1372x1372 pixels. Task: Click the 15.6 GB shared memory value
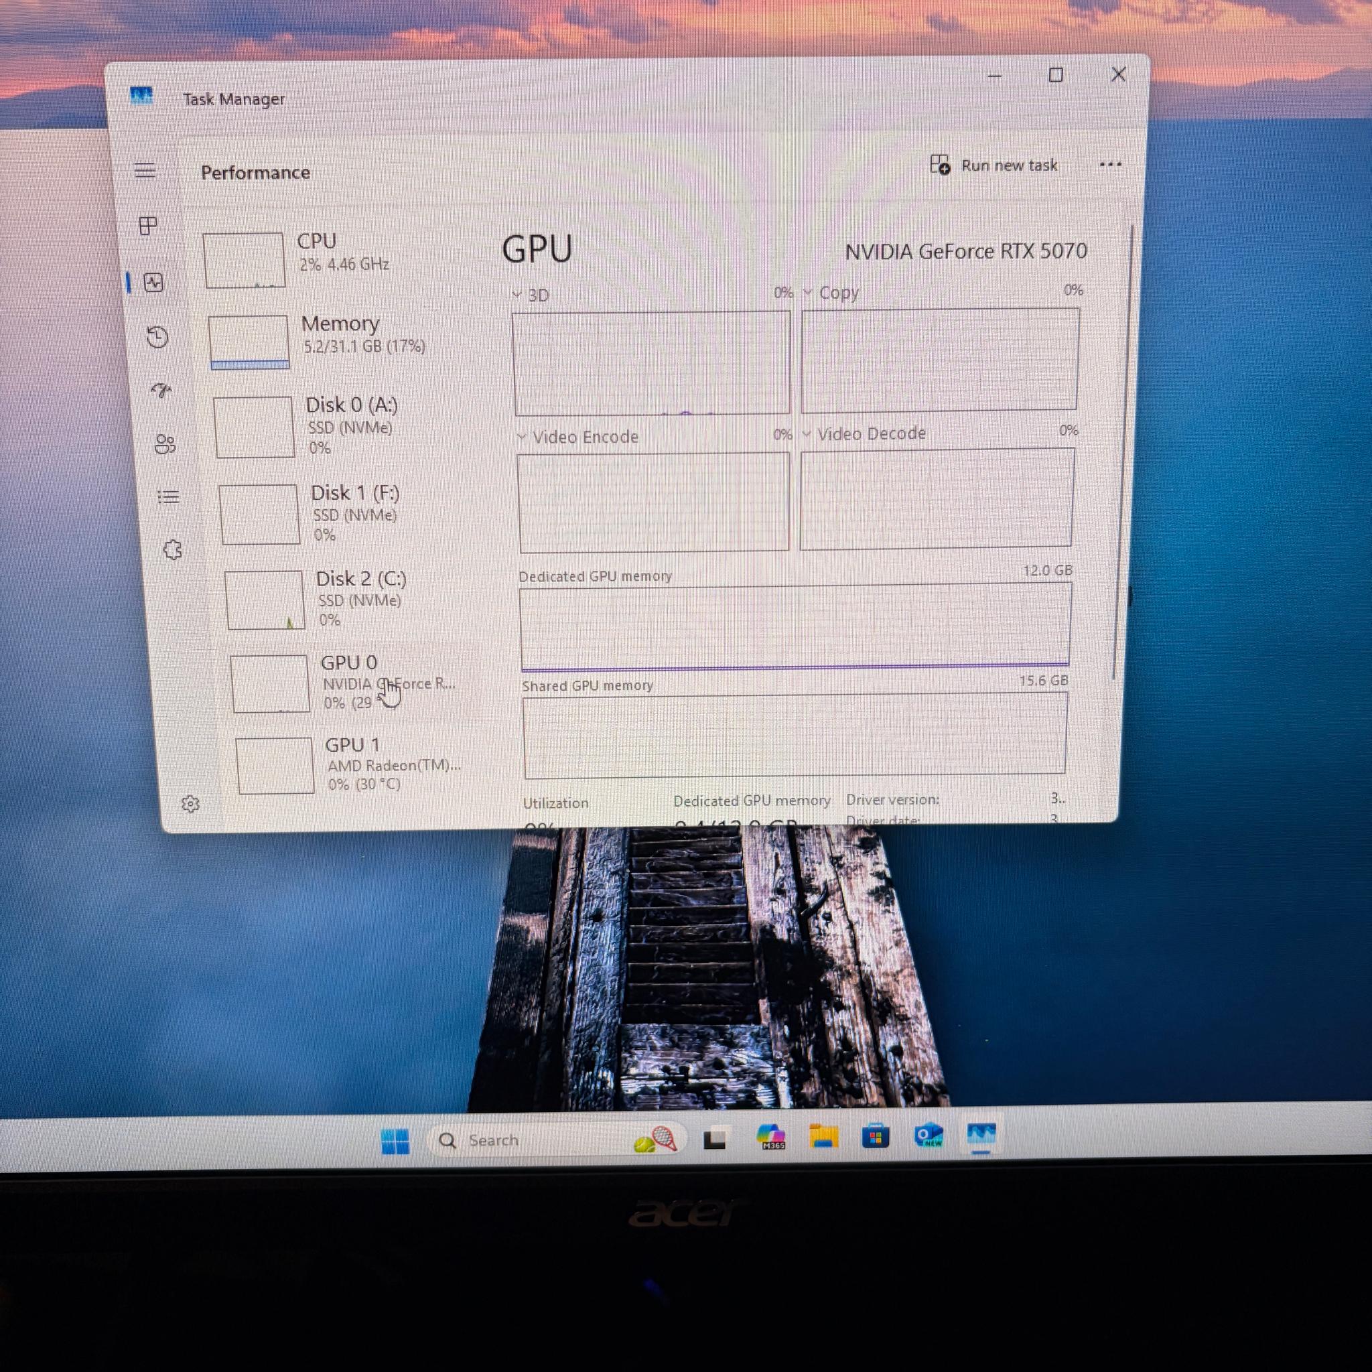click(1043, 681)
